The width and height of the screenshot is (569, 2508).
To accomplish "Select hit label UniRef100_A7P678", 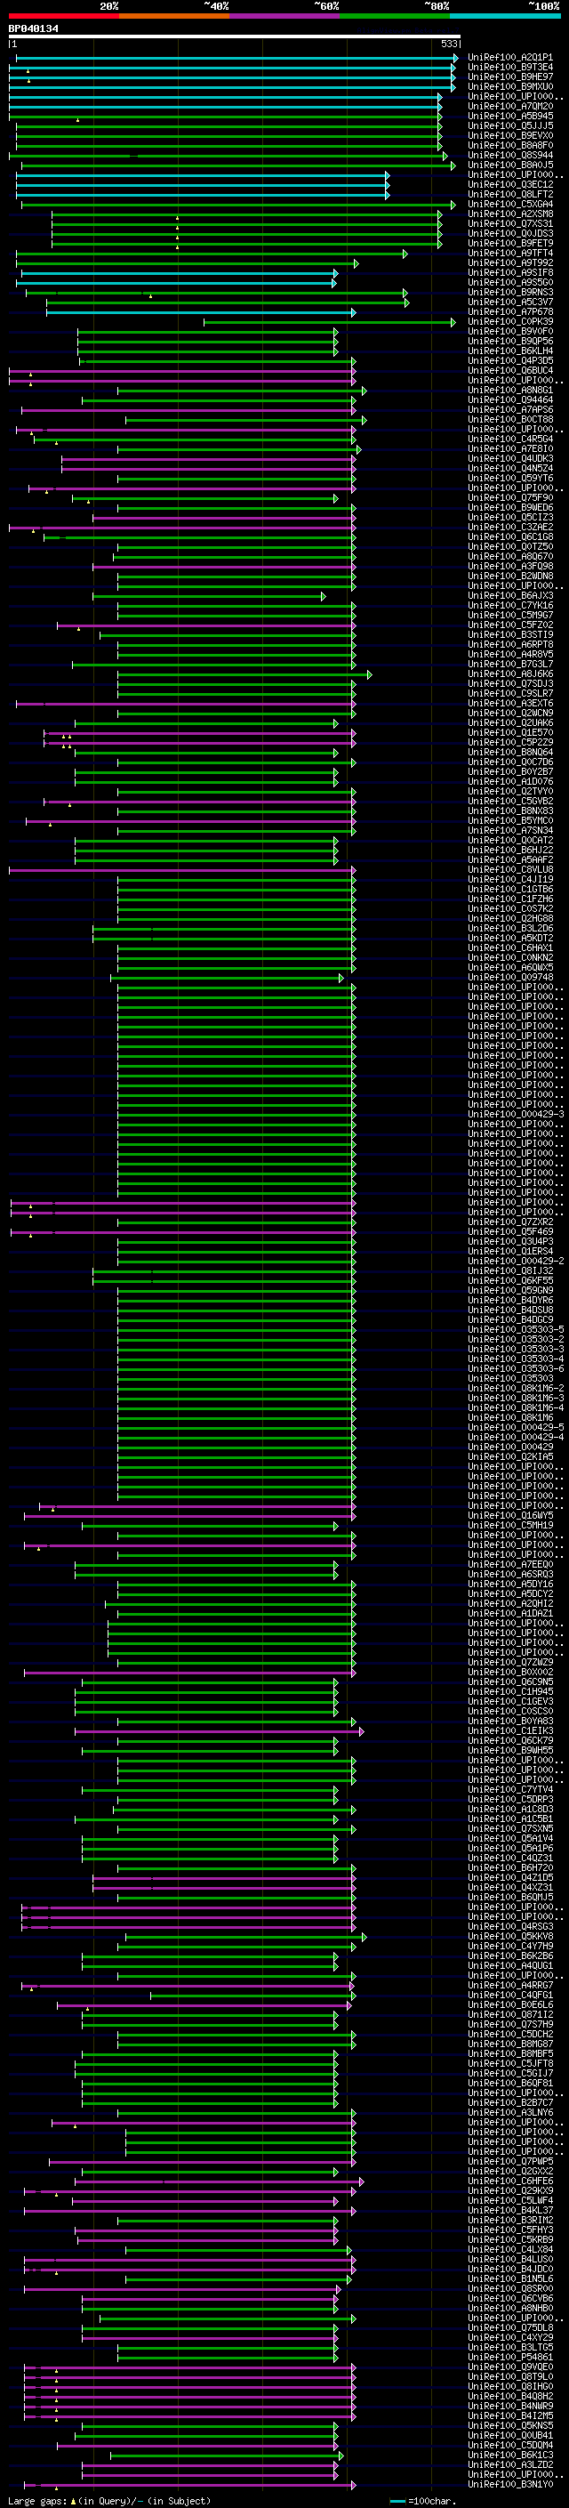I will 510,312.
